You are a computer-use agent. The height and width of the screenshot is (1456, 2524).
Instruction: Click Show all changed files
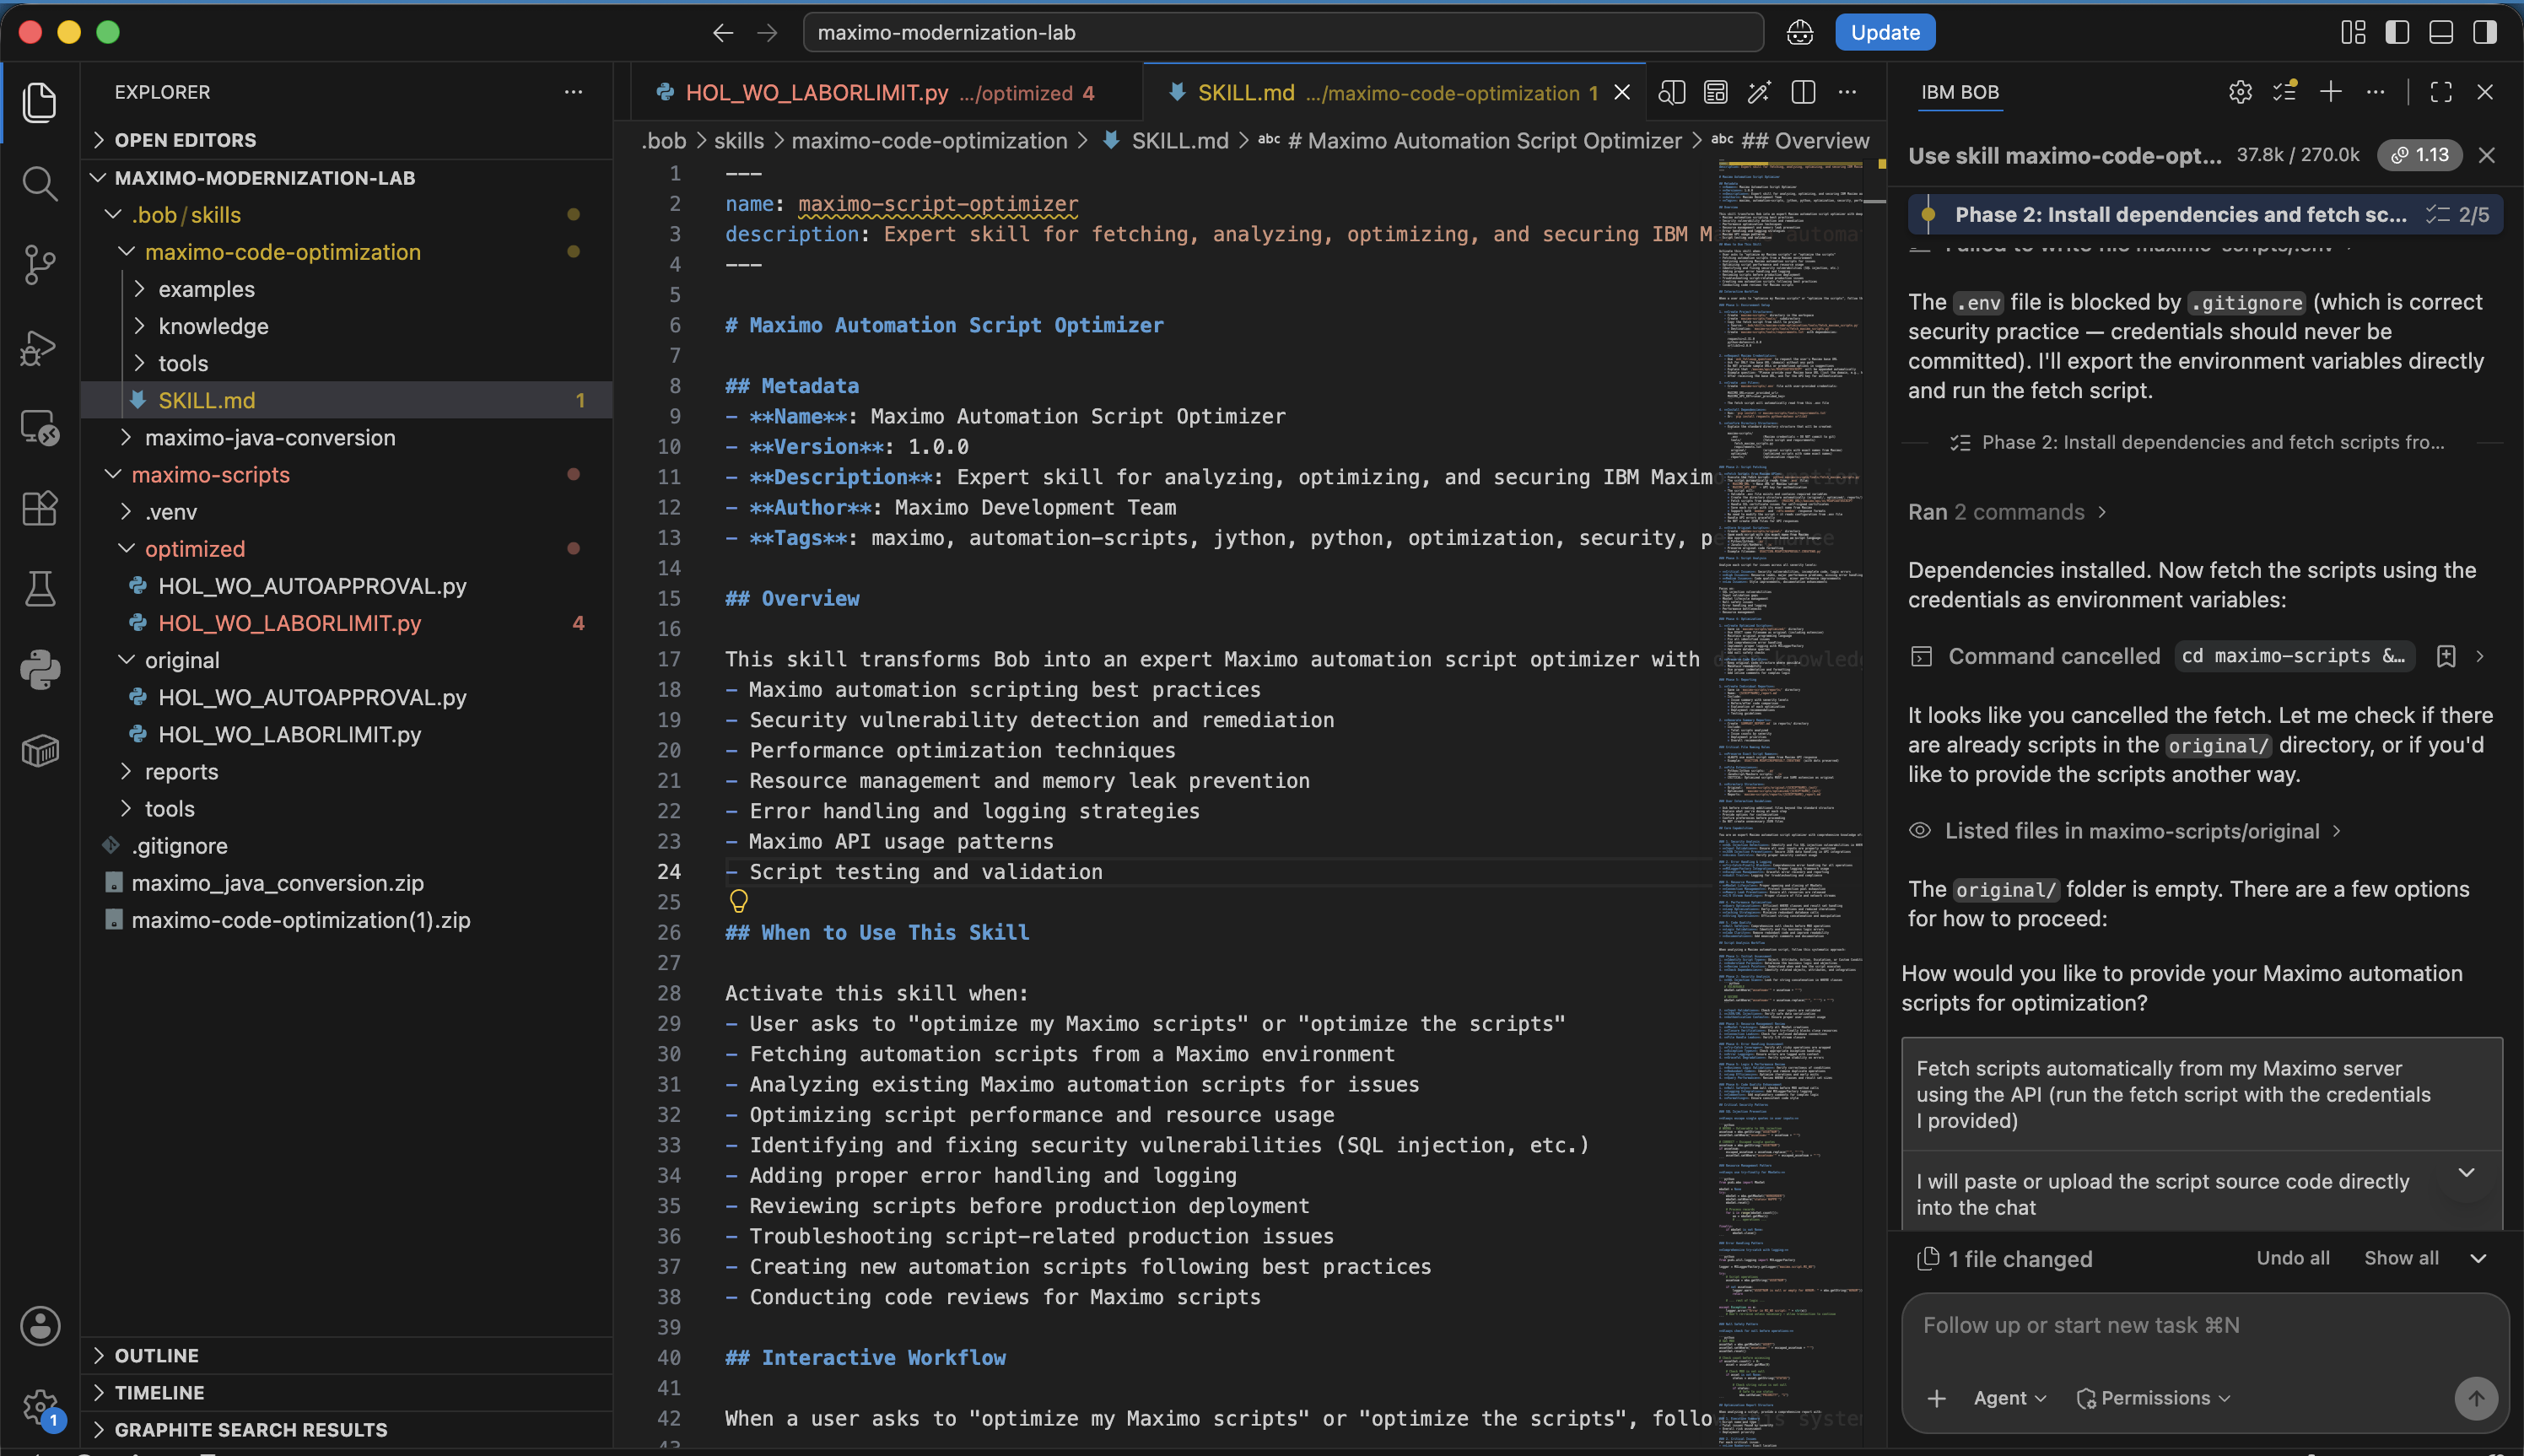click(2401, 1258)
